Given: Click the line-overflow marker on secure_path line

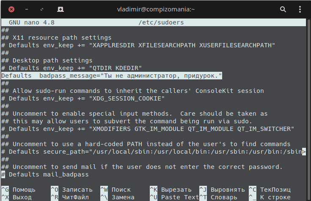Looking at the screenshot, I should (x=304, y=152).
